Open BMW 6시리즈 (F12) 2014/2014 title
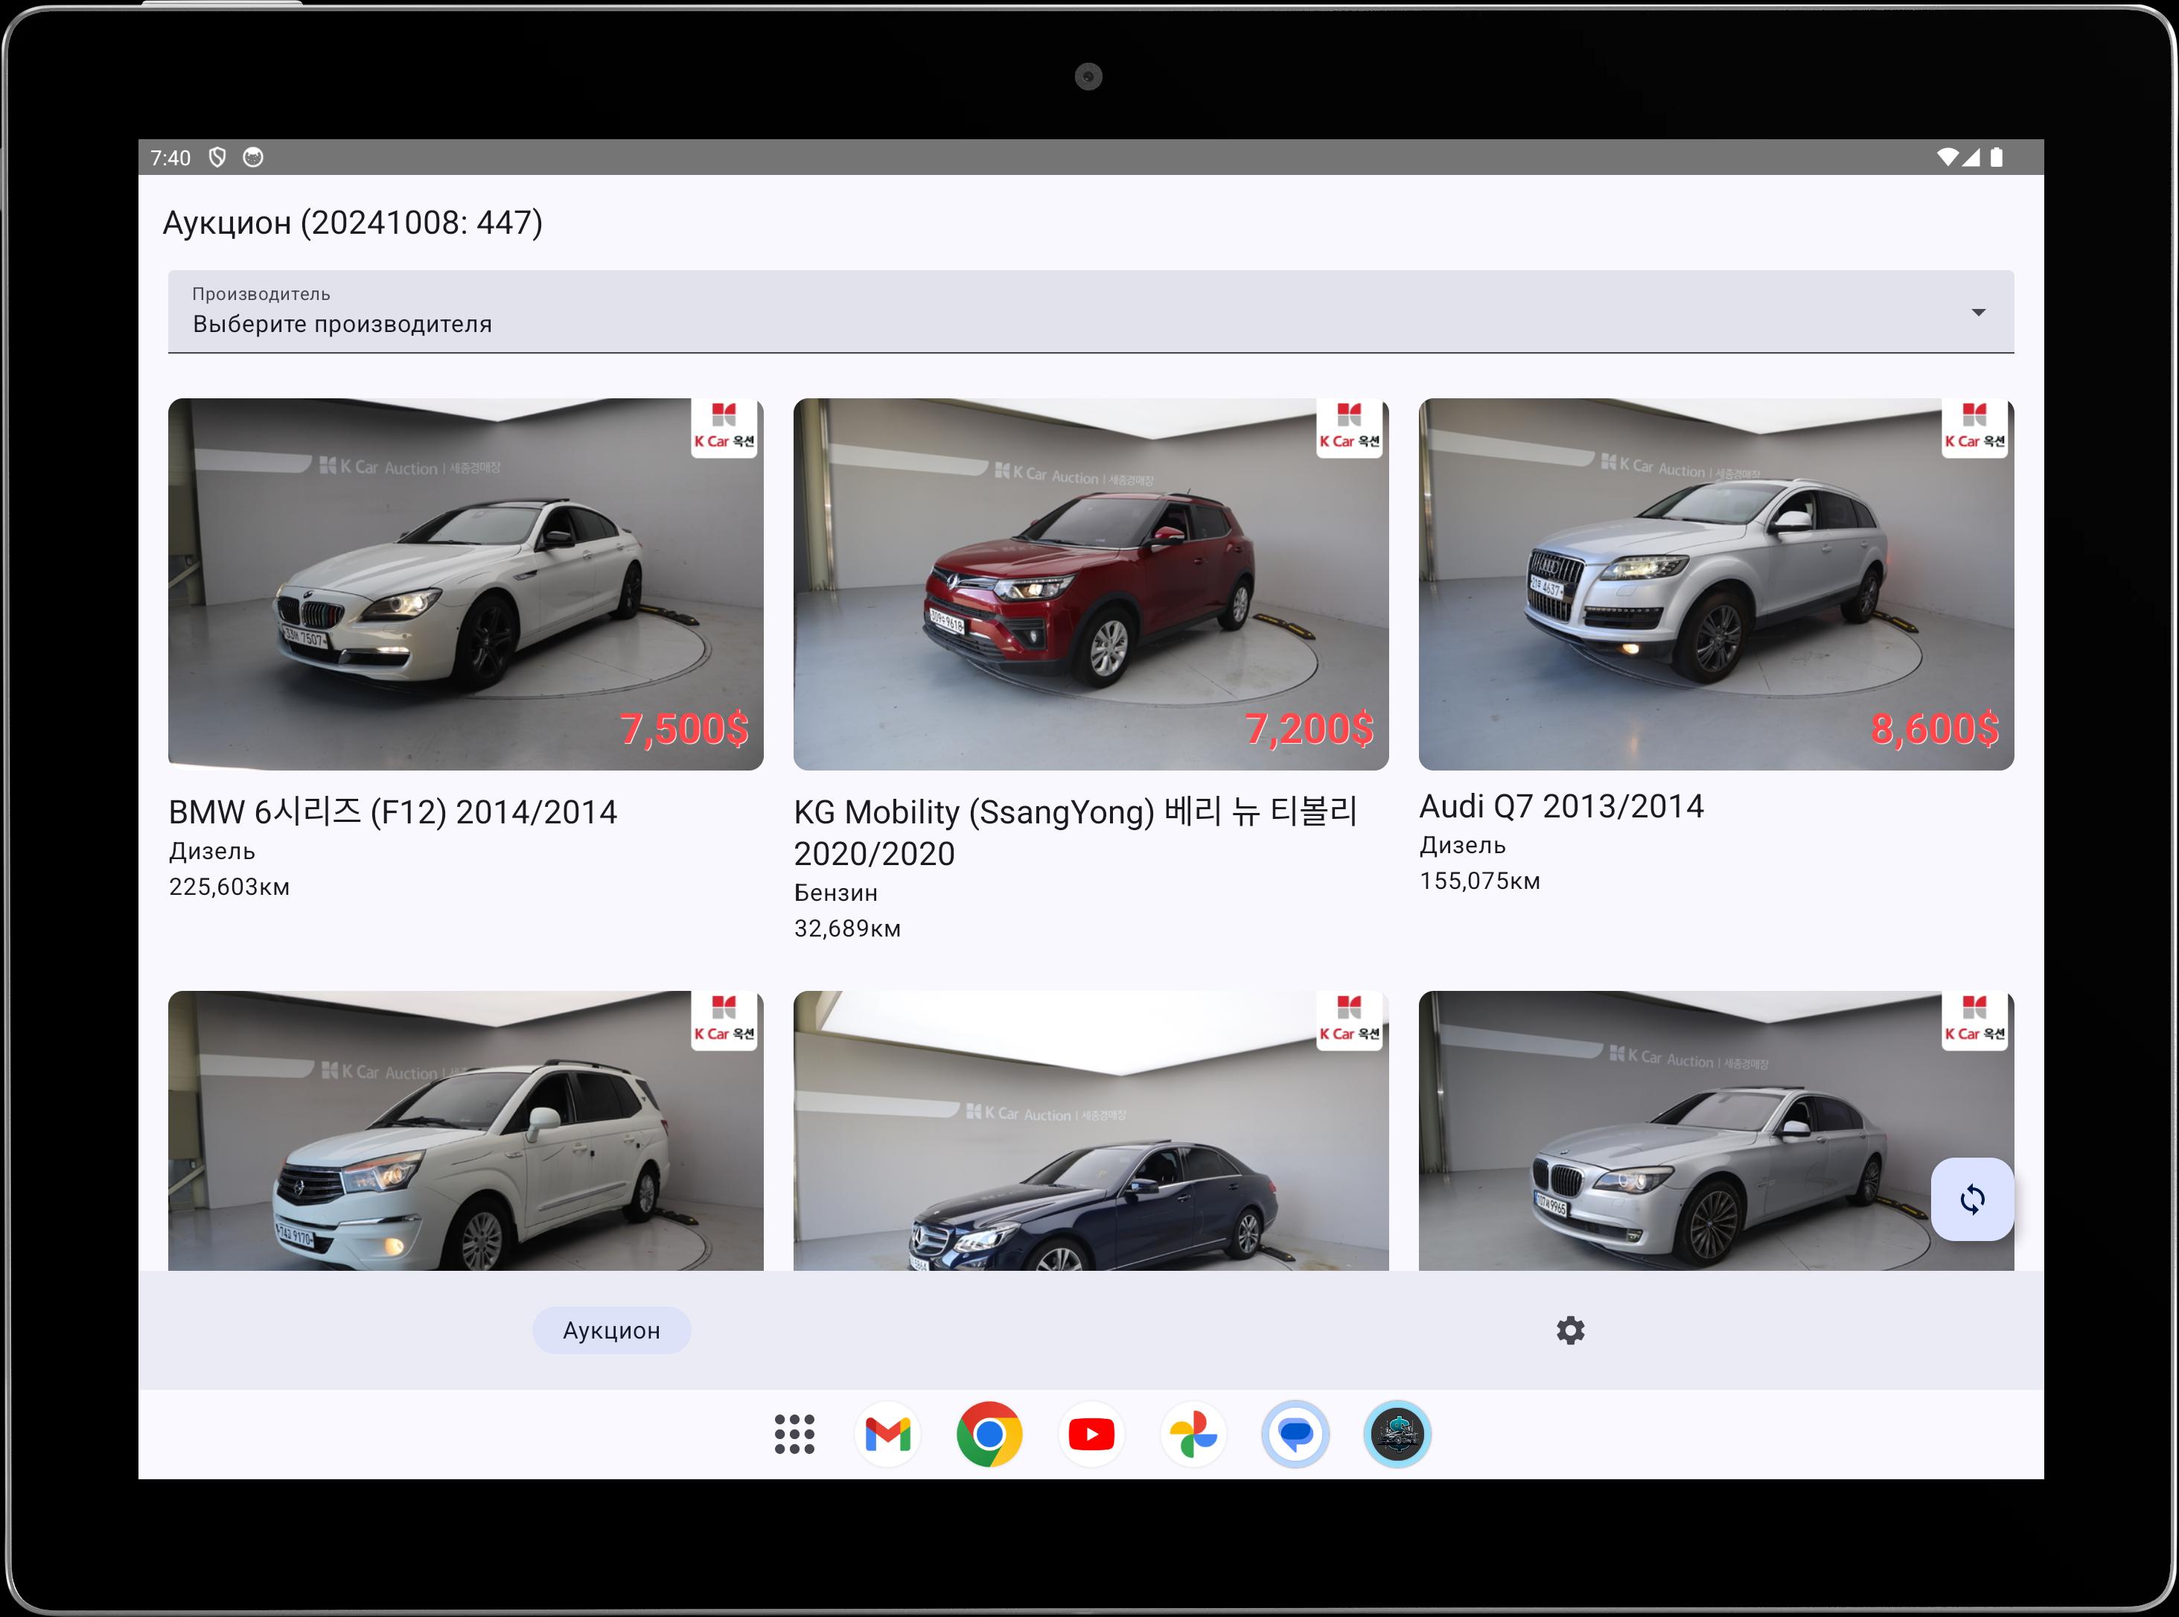The height and width of the screenshot is (1617, 2179). coord(392,812)
